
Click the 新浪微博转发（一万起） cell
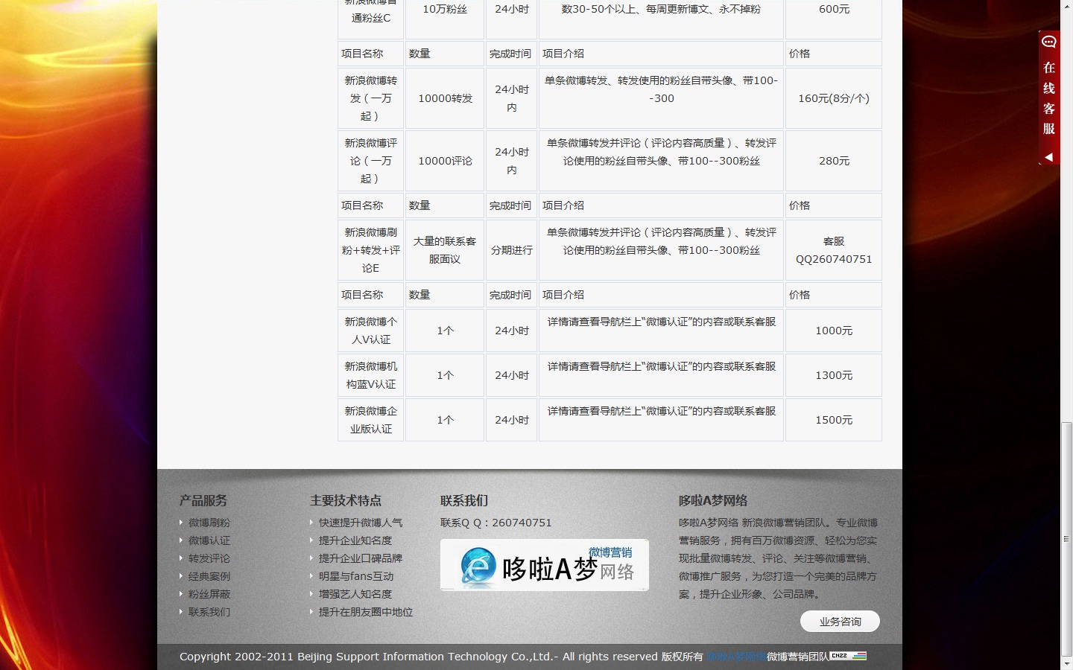pyautogui.click(x=371, y=98)
